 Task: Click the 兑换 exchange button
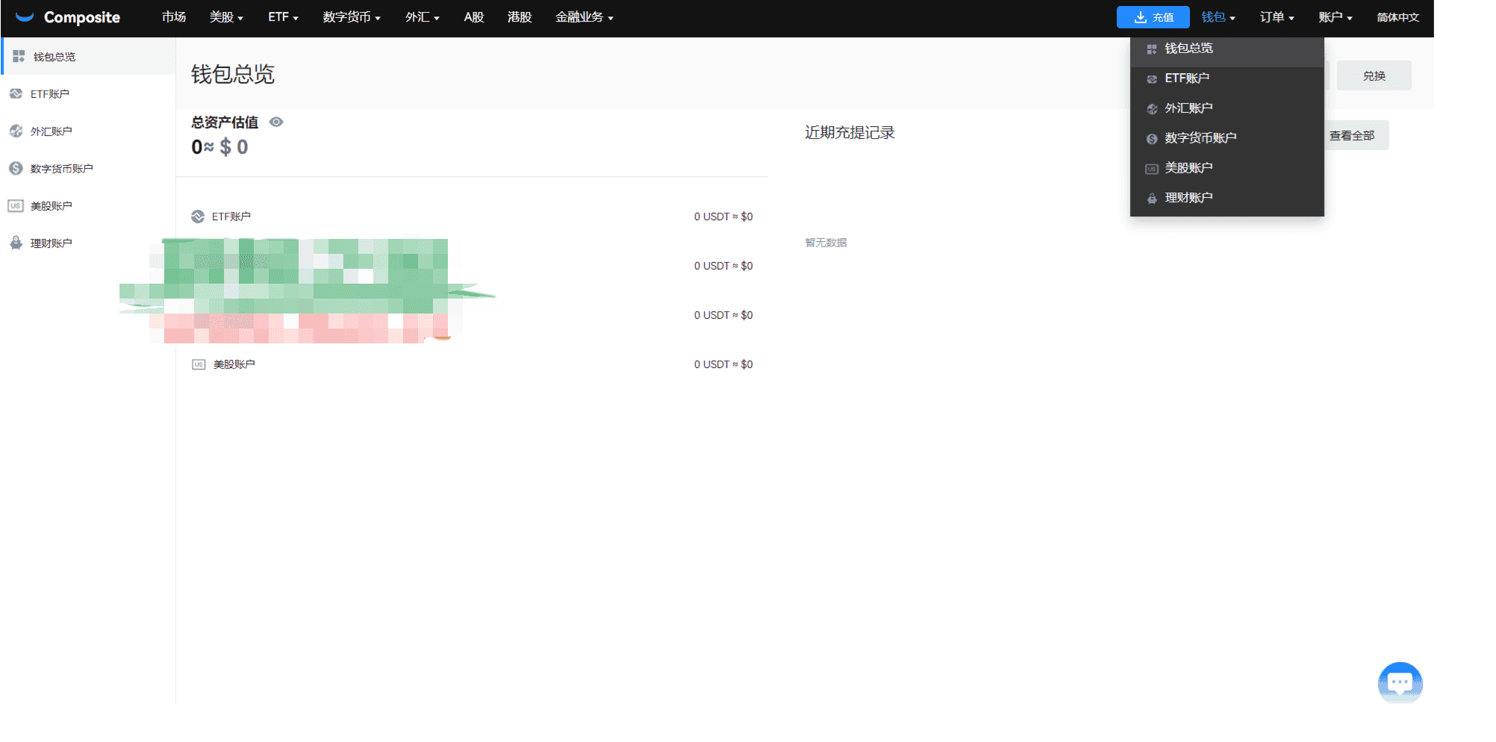[1374, 76]
